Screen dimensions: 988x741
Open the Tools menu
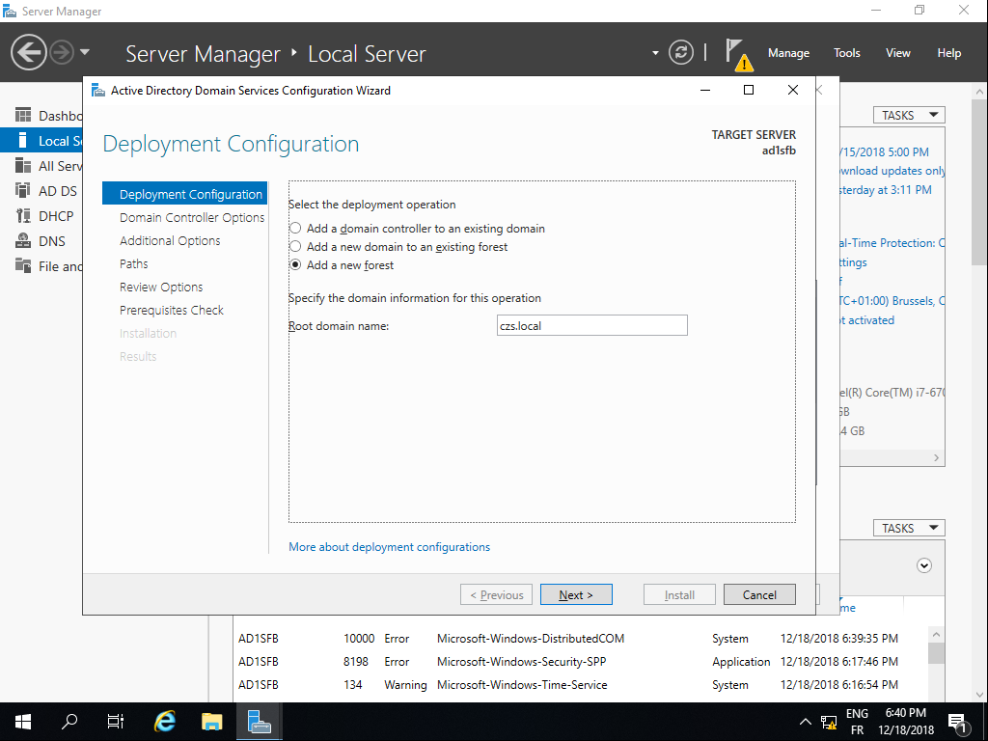(x=846, y=53)
